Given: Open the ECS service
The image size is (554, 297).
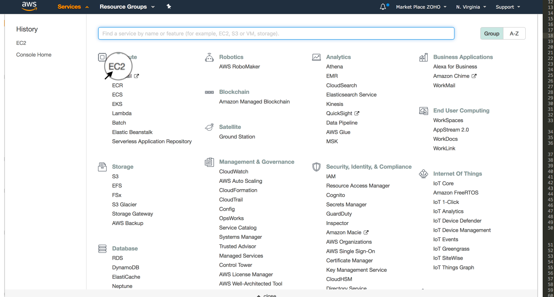Looking at the screenshot, I should pos(117,95).
